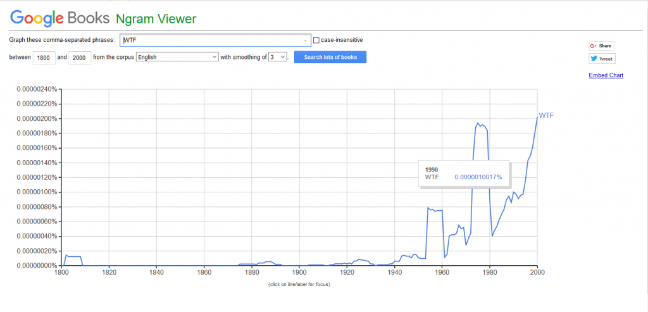Image resolution: width=648 pixels, height=312 pixels.
Task: Click the Twitter Tweet button
Action: pos(602,59)
